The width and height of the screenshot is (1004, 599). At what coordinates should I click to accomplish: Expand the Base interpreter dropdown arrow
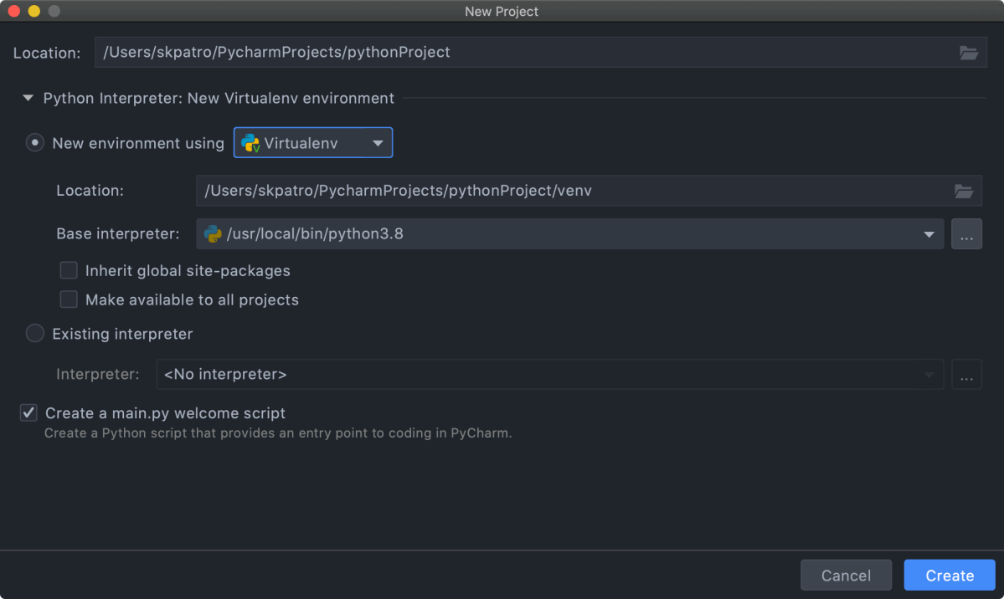pos(929,234)
